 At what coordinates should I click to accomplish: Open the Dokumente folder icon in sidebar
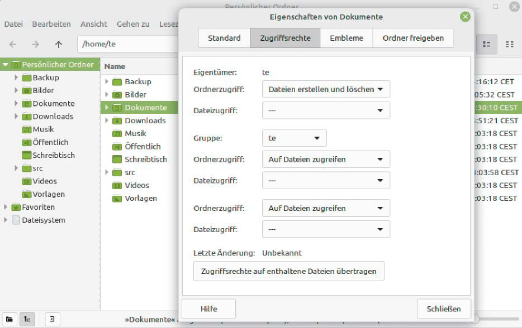[26, 103]
